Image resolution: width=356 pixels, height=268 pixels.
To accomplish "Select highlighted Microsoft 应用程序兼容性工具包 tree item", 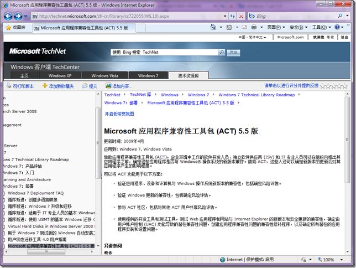I will pos(51,246).
